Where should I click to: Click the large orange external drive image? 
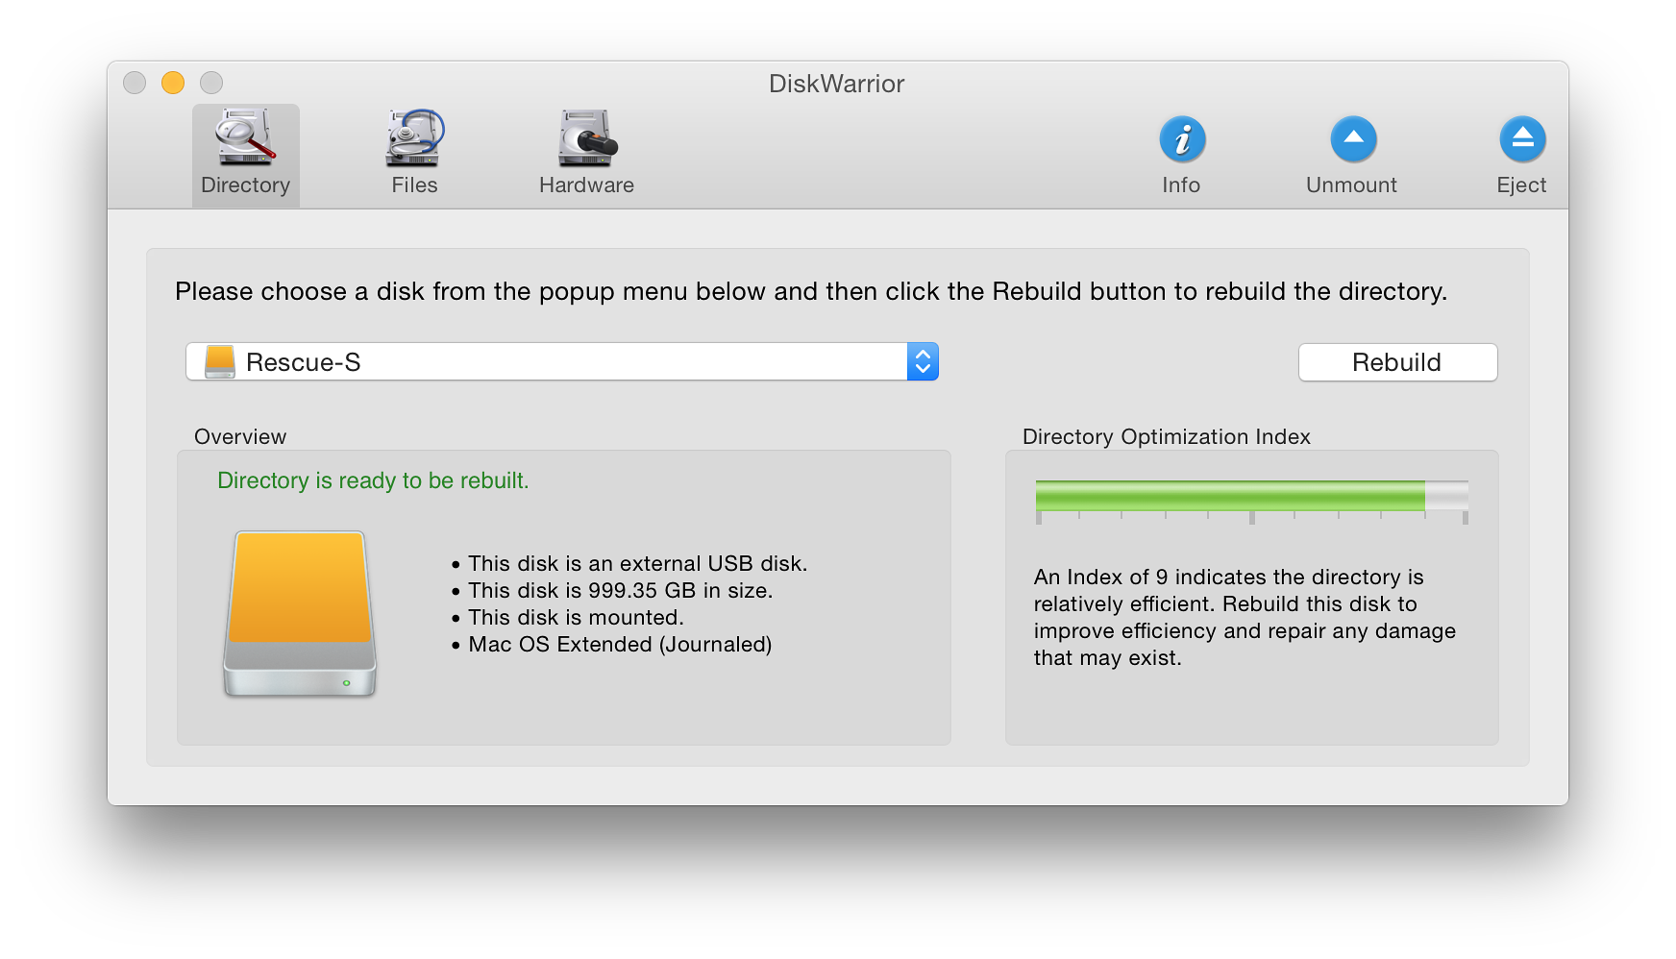point(300,613)
